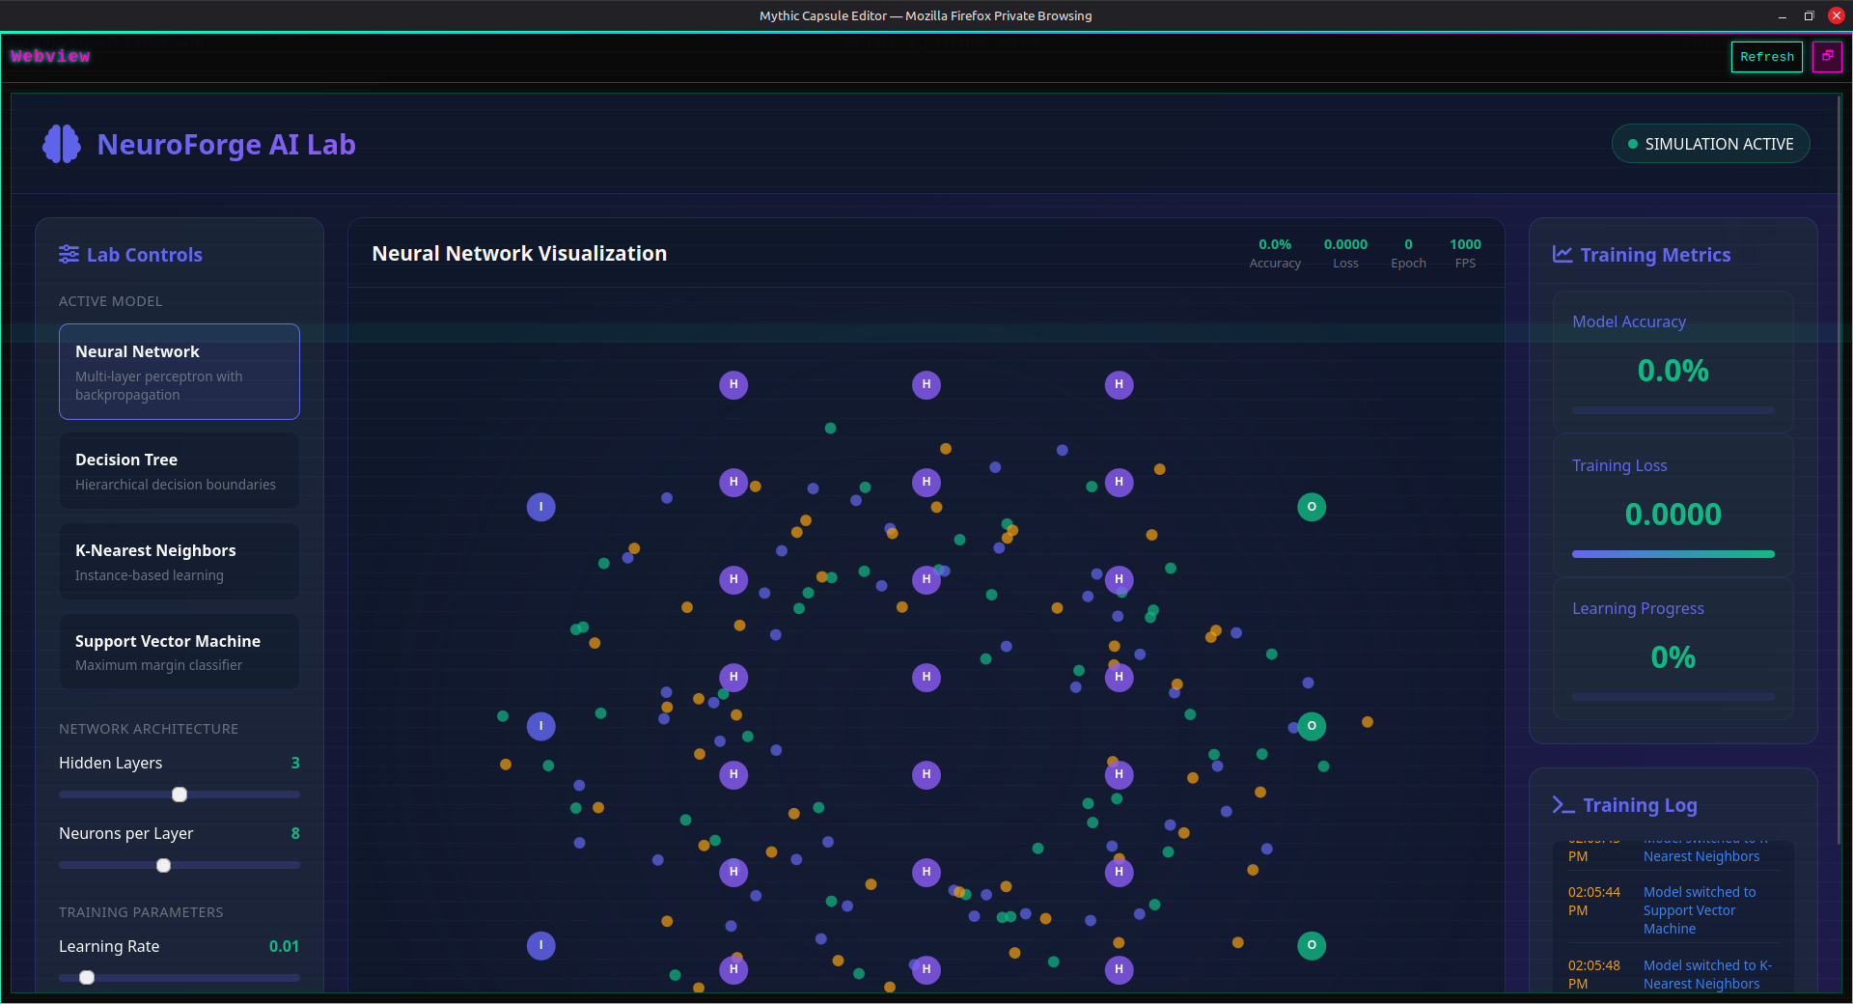Select the Decision Tree model
Viewport: 1853px width, 1004px height.
tap(179, 470)
